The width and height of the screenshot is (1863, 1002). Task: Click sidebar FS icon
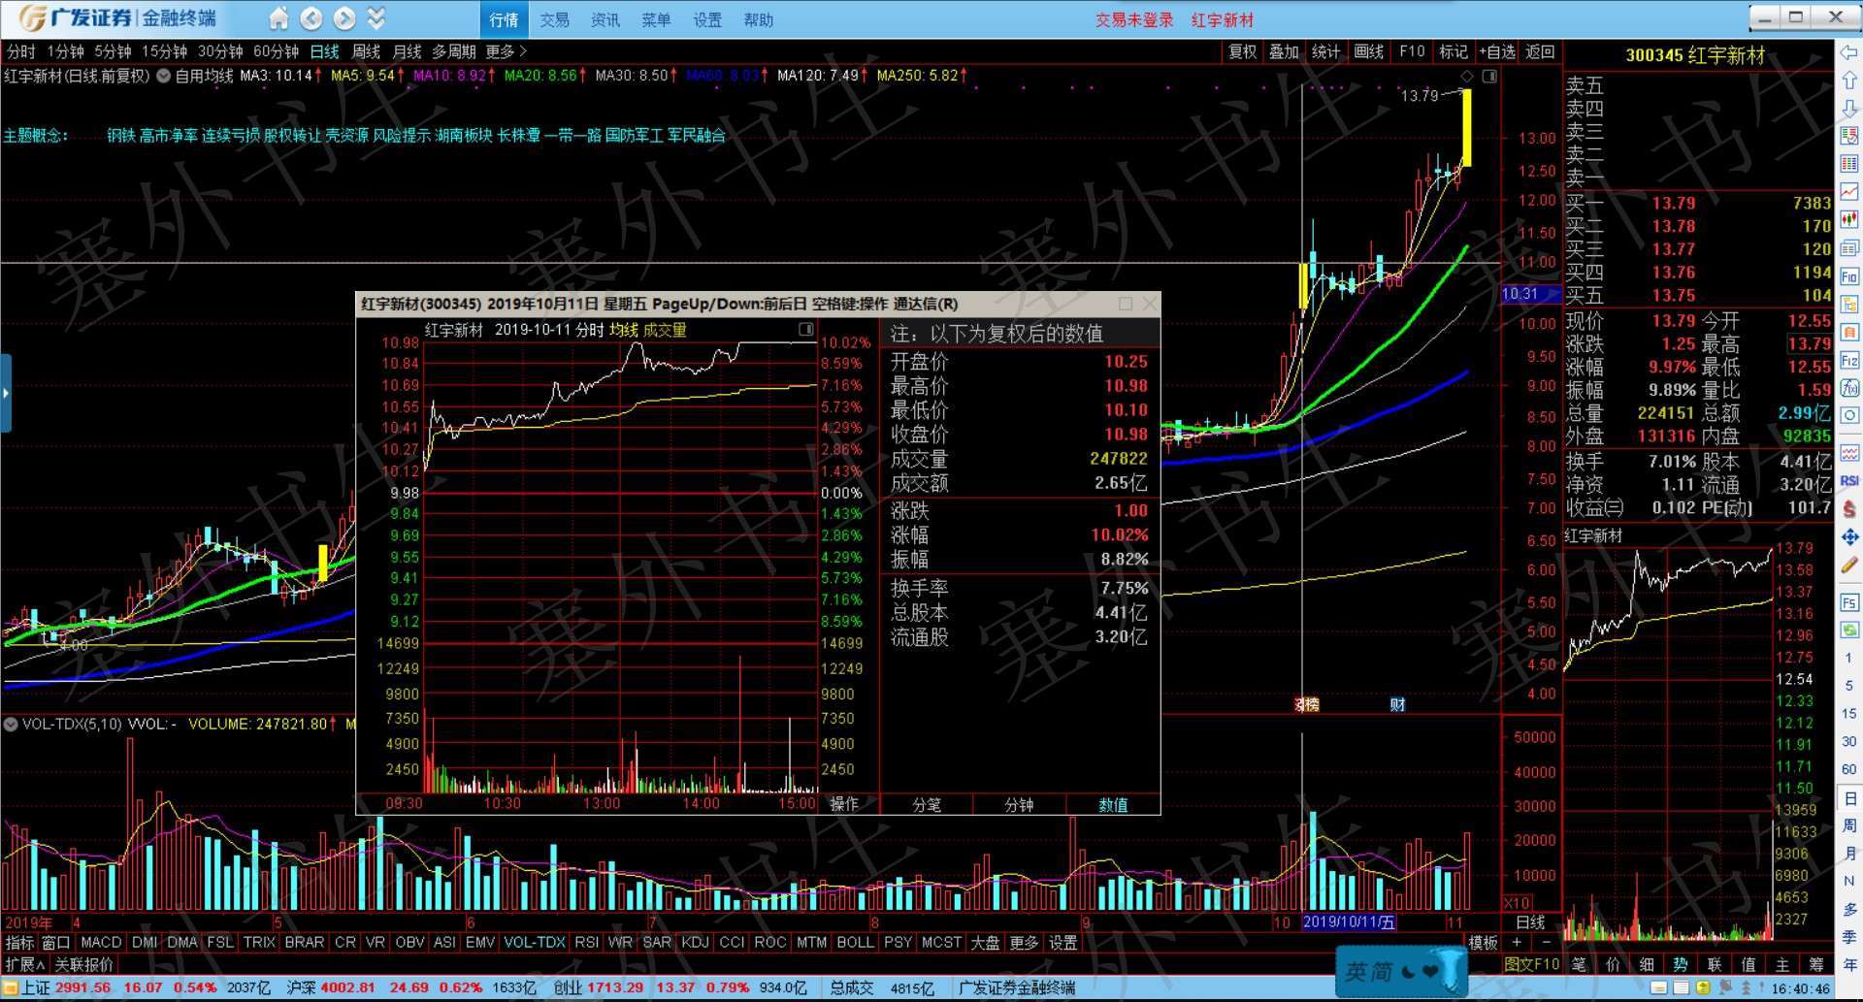pos(1849,602)
